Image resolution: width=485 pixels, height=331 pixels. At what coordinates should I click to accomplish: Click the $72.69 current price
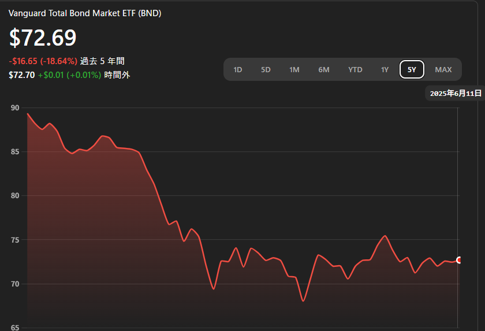tap(43, 38)
